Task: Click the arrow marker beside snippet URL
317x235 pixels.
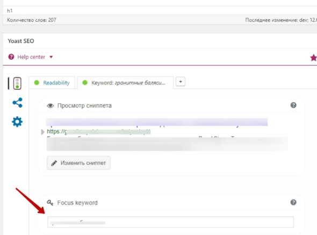Action: coord(42,132)
